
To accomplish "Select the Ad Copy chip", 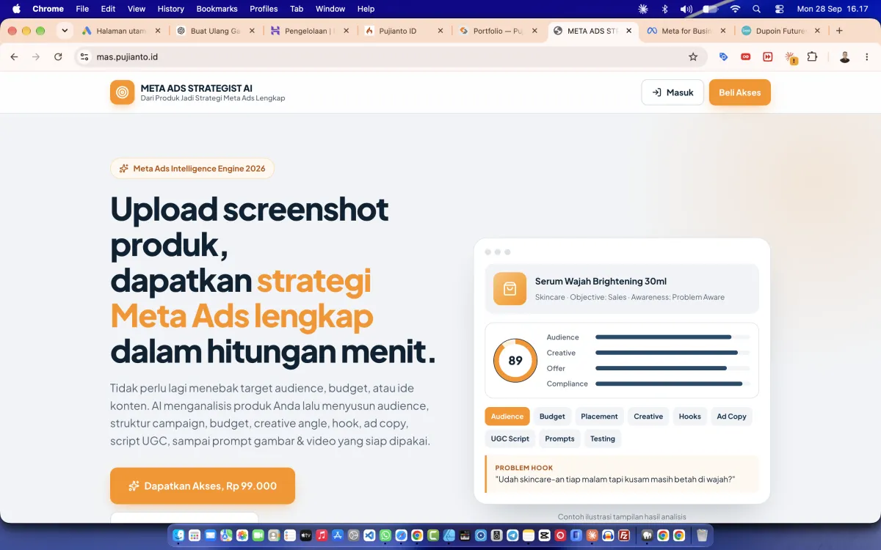I will 731,417.
